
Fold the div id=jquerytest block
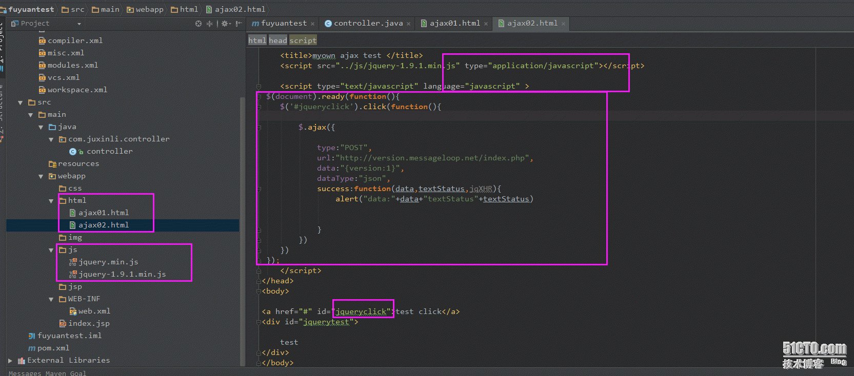(259, 322)
